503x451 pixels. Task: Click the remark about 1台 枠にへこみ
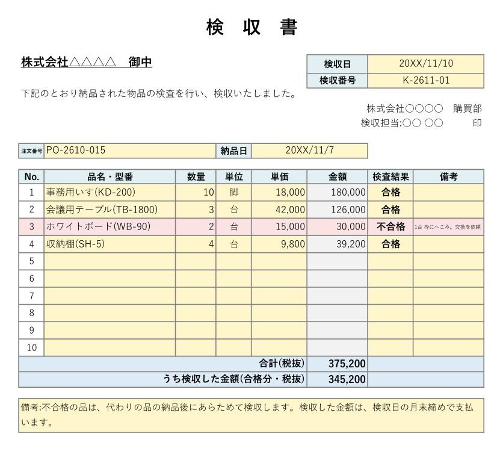pyautogui.click(x=448, y=226)
